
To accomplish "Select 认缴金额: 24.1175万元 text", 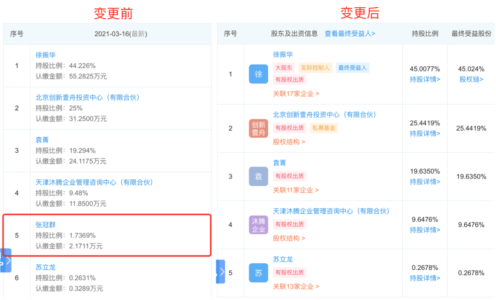I will [x=71, y=161].
